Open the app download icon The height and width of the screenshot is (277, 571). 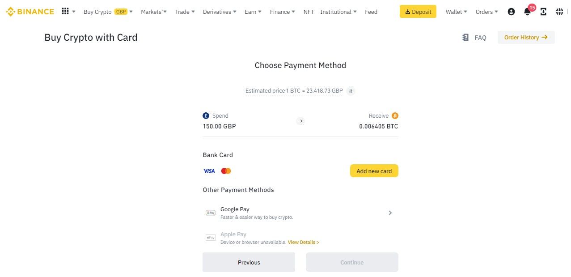click(x=543, y=12)
